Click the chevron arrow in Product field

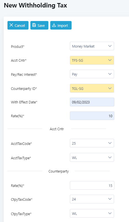point(110,46)
